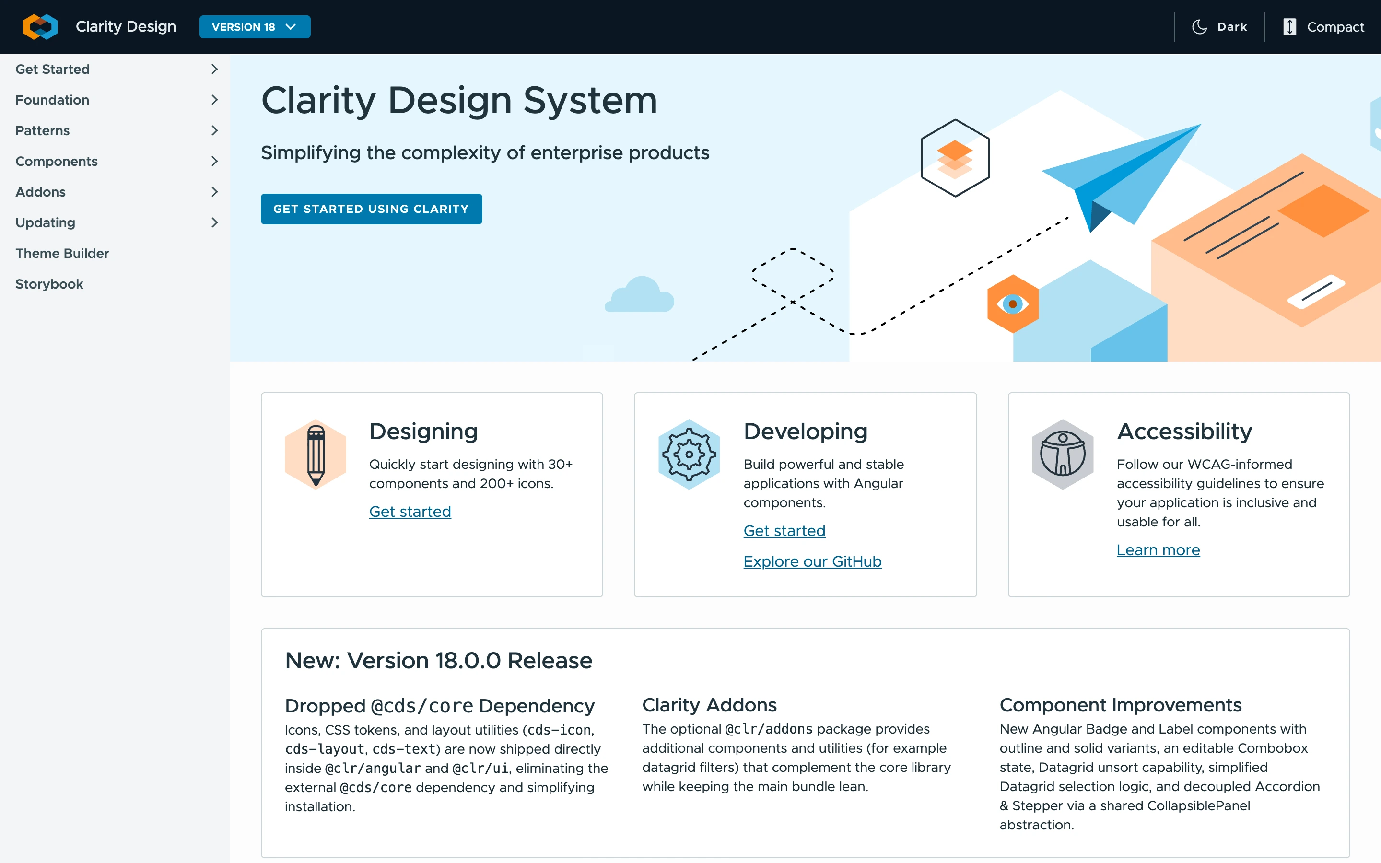Click Component Improvements heading
This screenshot has width=1381, height=863.
(x=1120, y=705)
